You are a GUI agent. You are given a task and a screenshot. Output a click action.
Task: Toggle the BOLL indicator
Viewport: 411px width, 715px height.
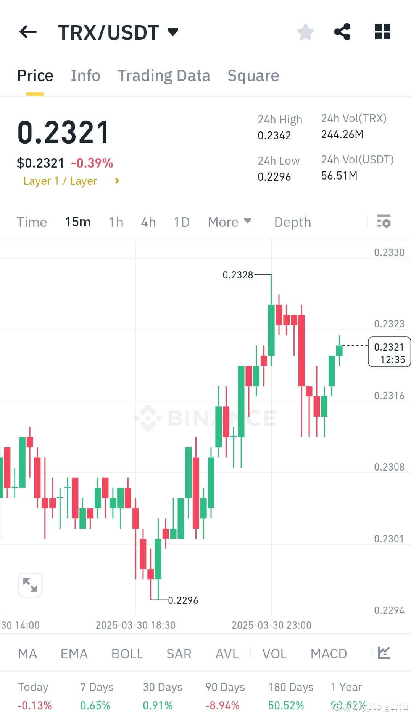[127, 654]
